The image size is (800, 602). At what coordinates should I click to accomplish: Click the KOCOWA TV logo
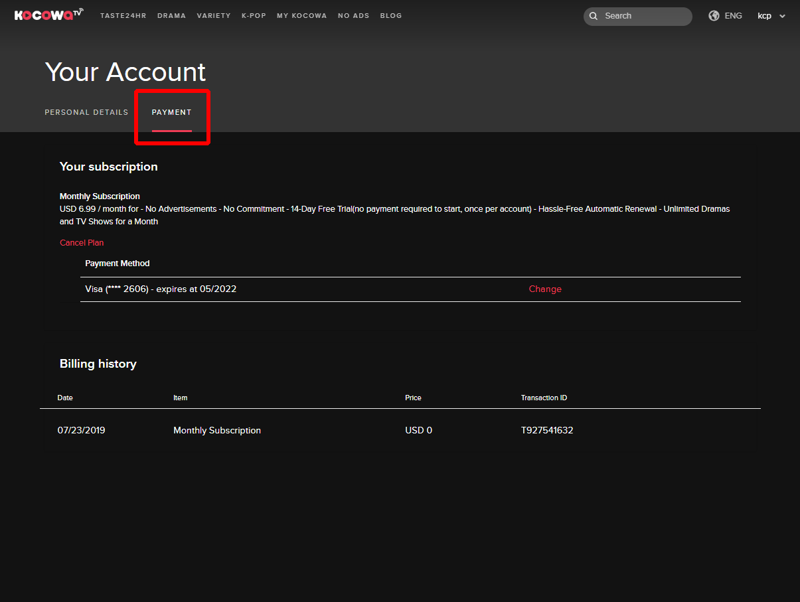[49, 15]
